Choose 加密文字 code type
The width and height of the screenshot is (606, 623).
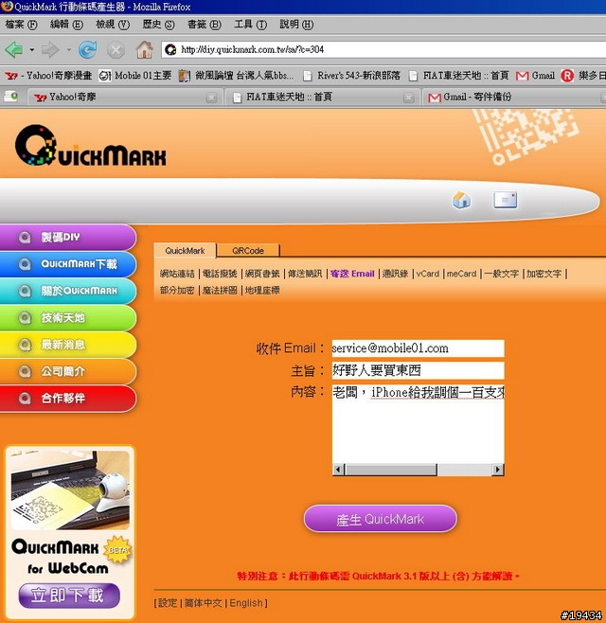click(x=544, y=274)
